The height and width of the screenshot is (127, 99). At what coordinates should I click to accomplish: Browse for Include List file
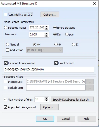[x=90, y=81]
